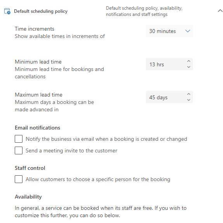Increase Minimum lead time with up arrow

(188, 61)
